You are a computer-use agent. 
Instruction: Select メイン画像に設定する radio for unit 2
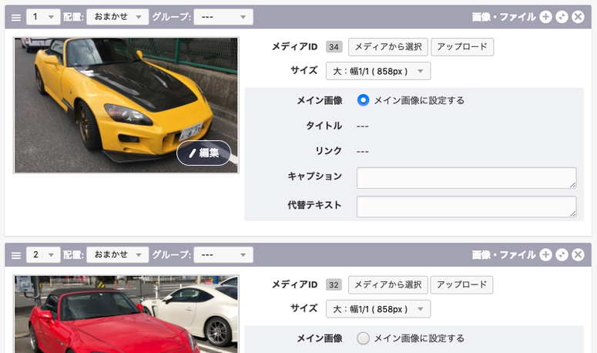364,338
